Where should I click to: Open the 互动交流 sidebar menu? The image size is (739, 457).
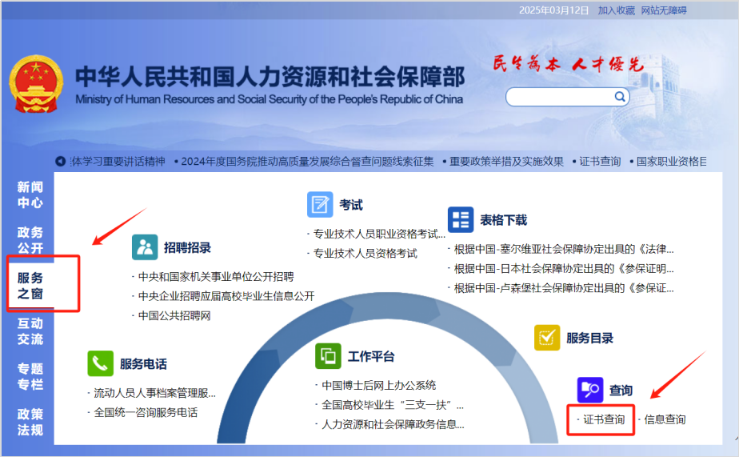(x=30, y=331)
